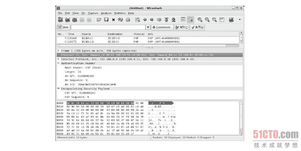Go forward in packet history arrow
The width and height of the screenshot is (301, 151).
click(x=152, y=20)
